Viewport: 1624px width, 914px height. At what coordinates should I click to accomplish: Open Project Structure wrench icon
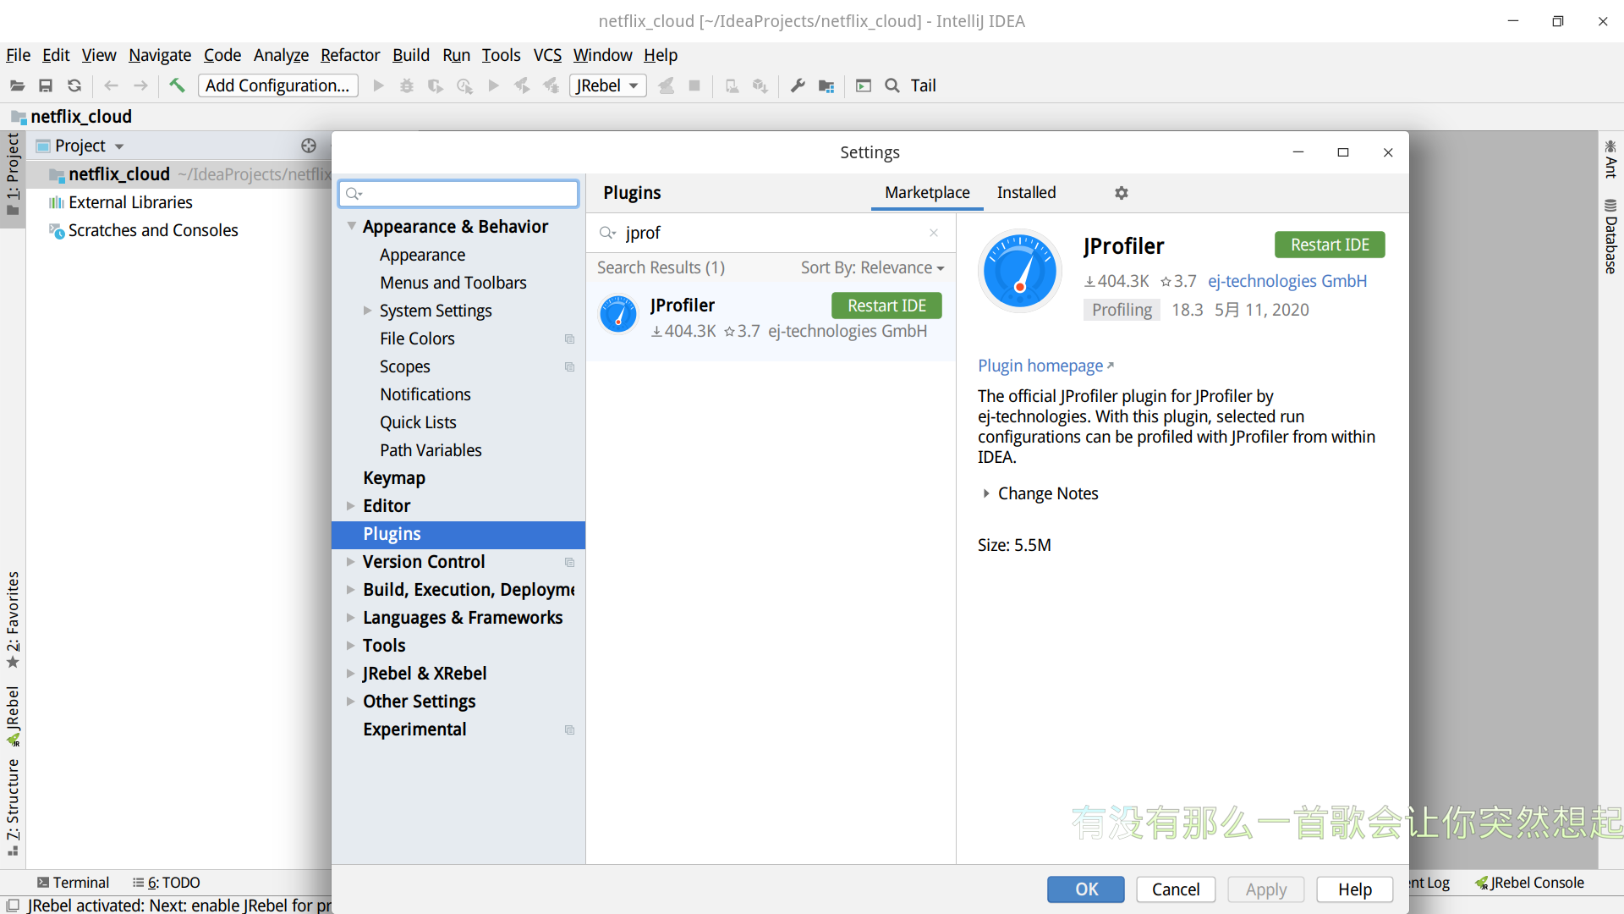[798, 85]
